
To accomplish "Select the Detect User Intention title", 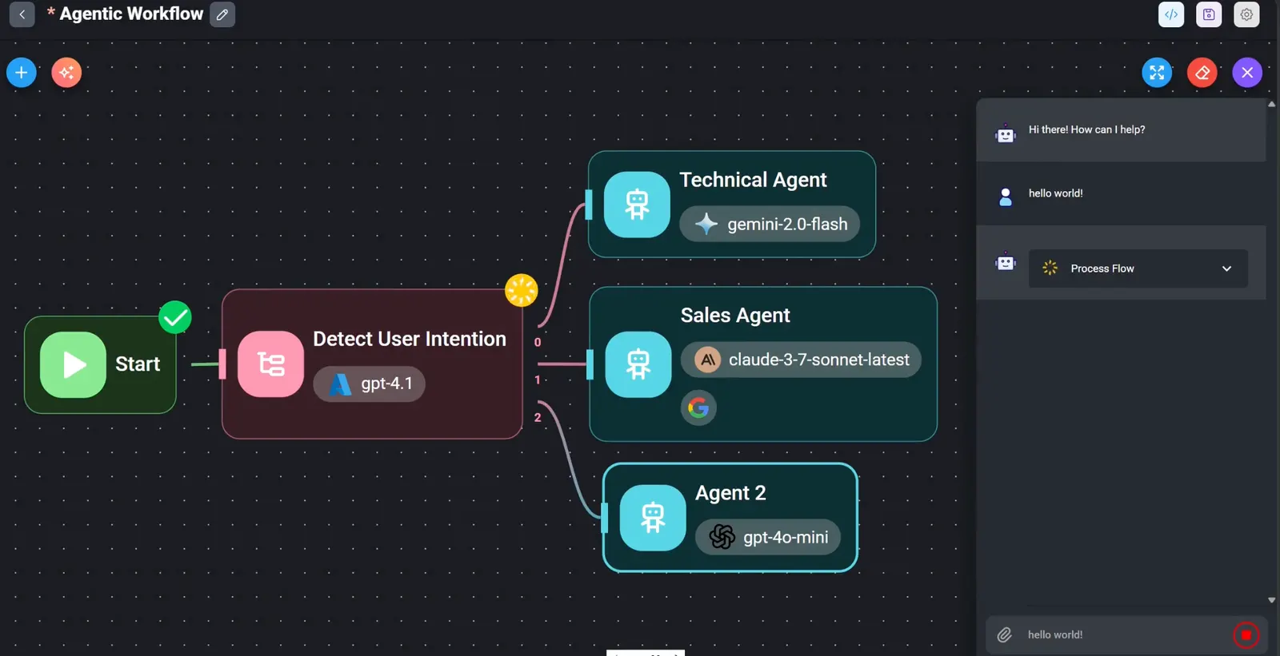I will tap(410, 339).
